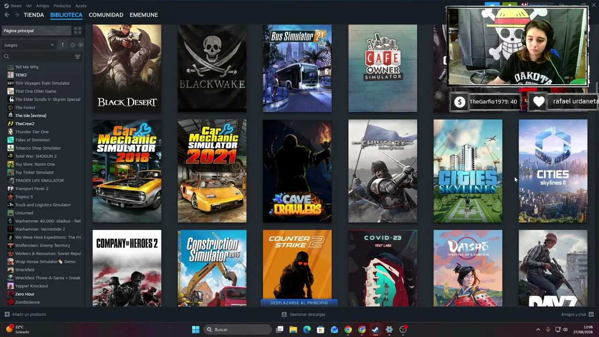This screenshot has width=599, height=337.
Task: Open the Blackwake game cover
Action: coord(212,68)
